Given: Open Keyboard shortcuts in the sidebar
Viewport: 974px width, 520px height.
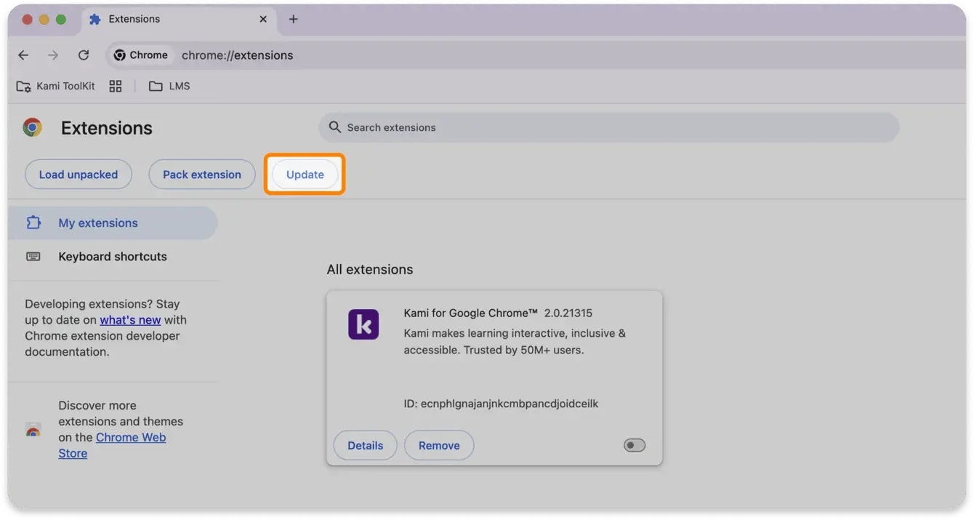Looking at the screenshot, I should pos(113,257).
